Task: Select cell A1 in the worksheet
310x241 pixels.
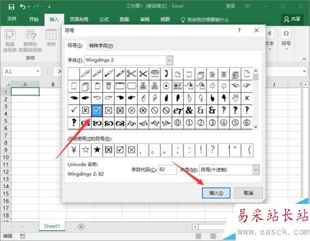Action: pyautogui.click(x=25, y=91)
